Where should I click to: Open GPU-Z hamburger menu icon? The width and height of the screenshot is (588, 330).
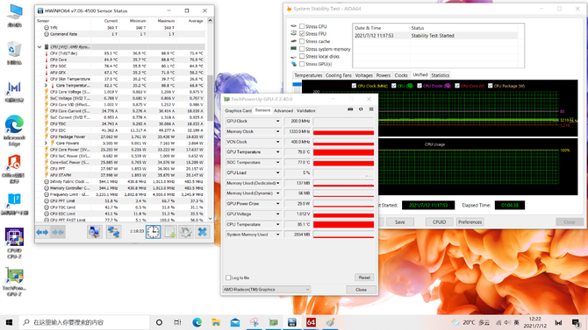371,109
